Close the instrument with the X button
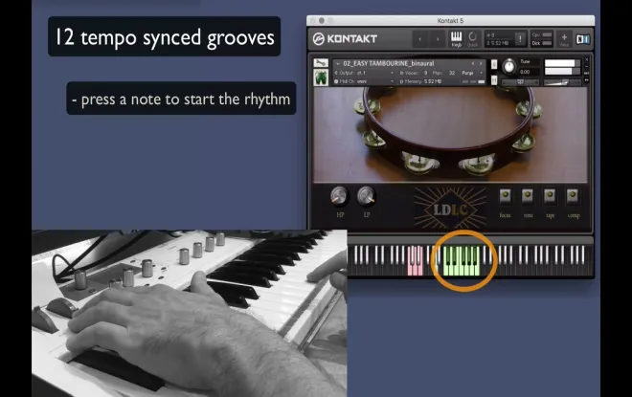632x397 pixels. (586, 60)
